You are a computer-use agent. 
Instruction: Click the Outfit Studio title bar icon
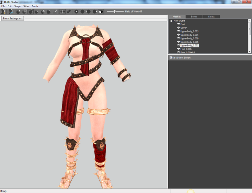[x=2, y=2]
